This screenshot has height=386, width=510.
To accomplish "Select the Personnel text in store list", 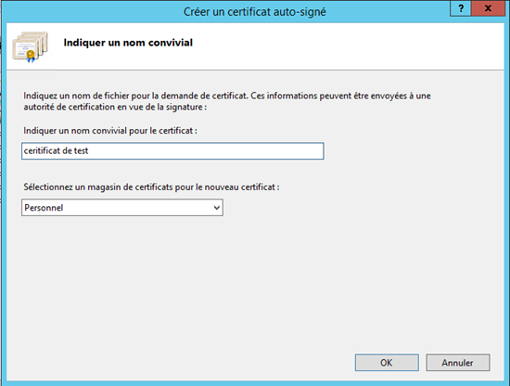I will point(44,208).
